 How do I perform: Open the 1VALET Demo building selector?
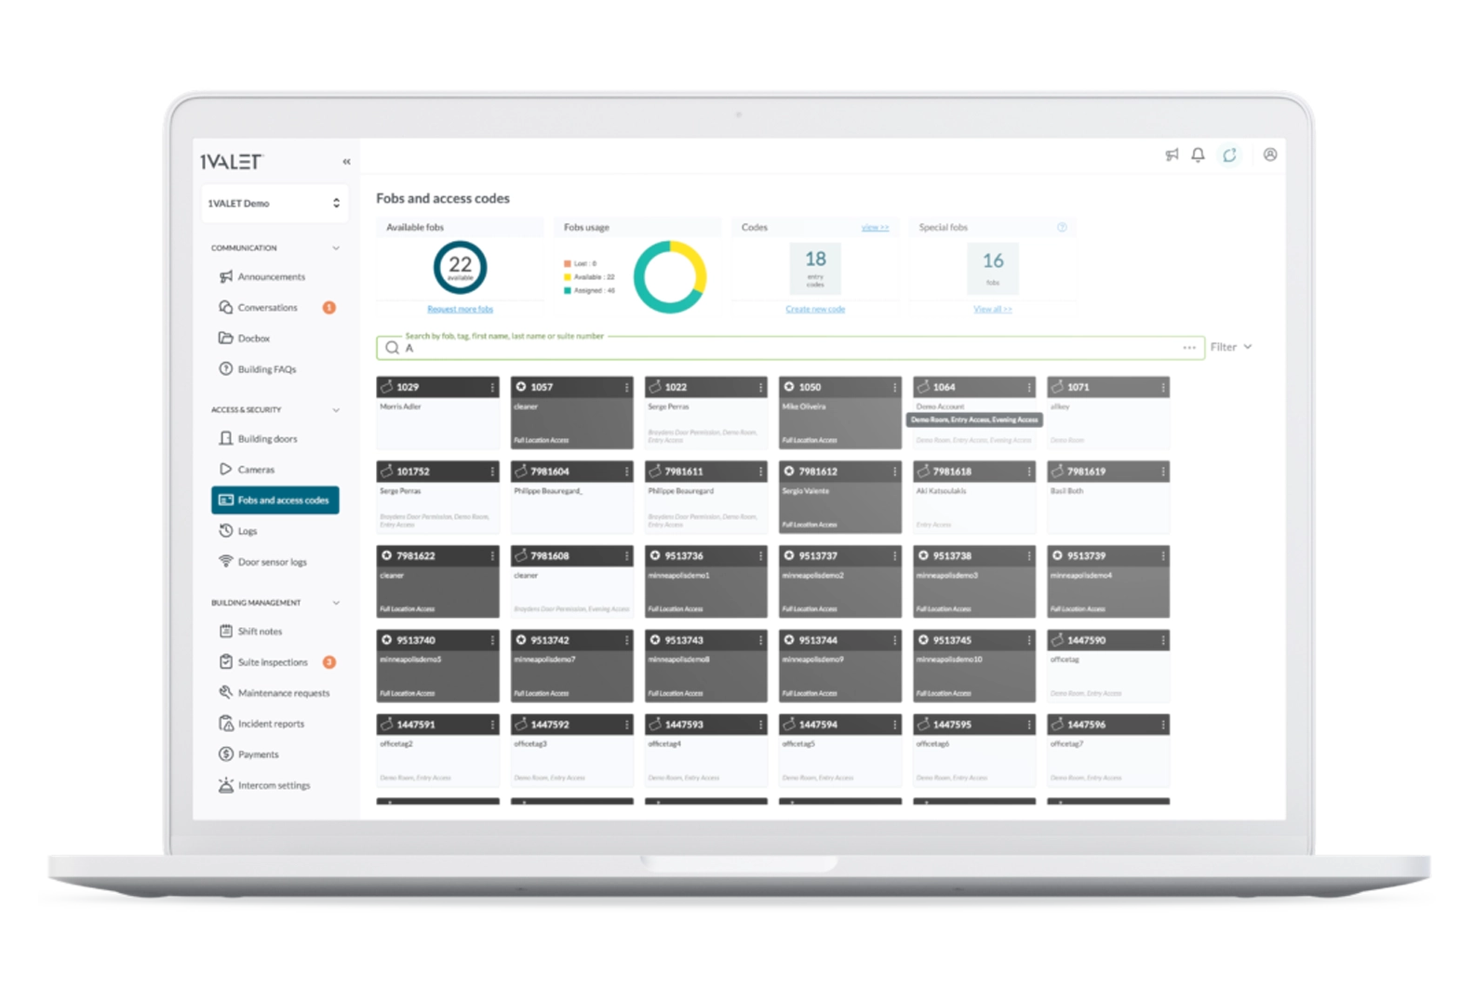[275, 203]
